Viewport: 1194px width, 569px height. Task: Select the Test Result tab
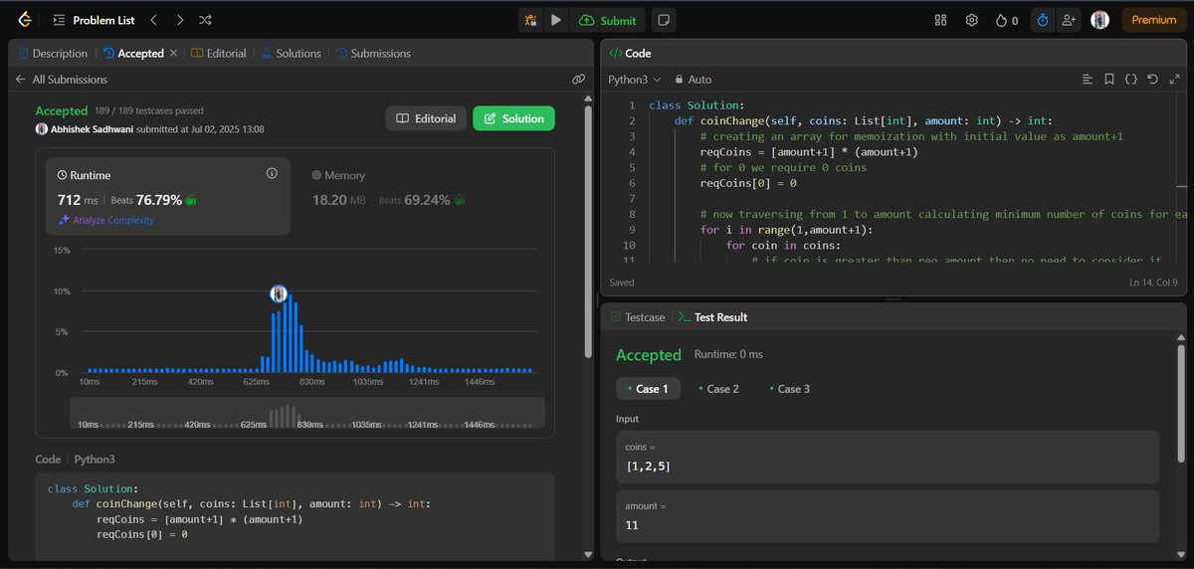[x=712, y=317]
